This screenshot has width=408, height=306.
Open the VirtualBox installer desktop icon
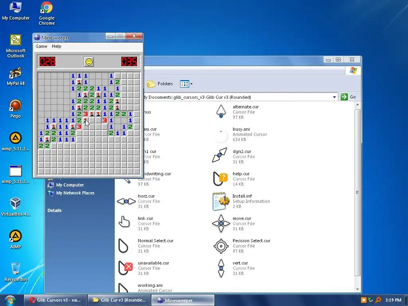(x=16, y=207)
